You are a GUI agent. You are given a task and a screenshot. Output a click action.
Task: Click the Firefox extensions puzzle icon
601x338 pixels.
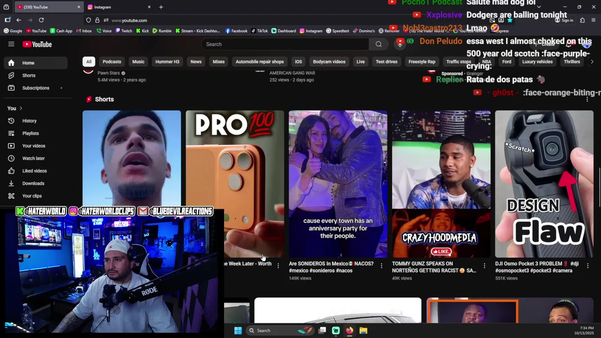(582, 20)
